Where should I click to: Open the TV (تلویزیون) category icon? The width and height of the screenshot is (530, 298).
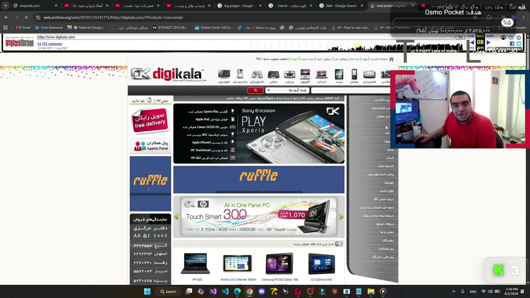point(224,76)
